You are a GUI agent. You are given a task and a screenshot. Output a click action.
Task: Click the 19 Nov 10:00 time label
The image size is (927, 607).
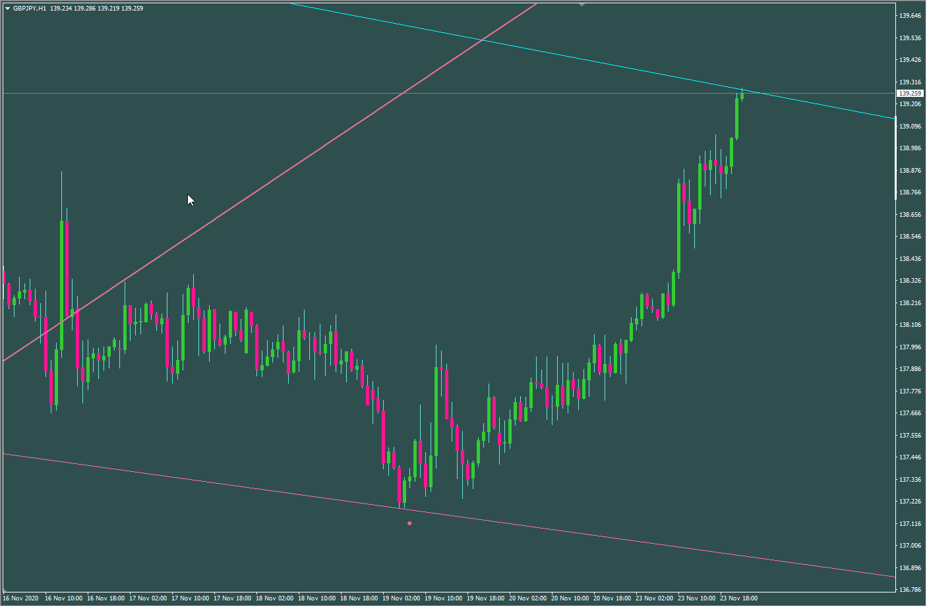444,598
